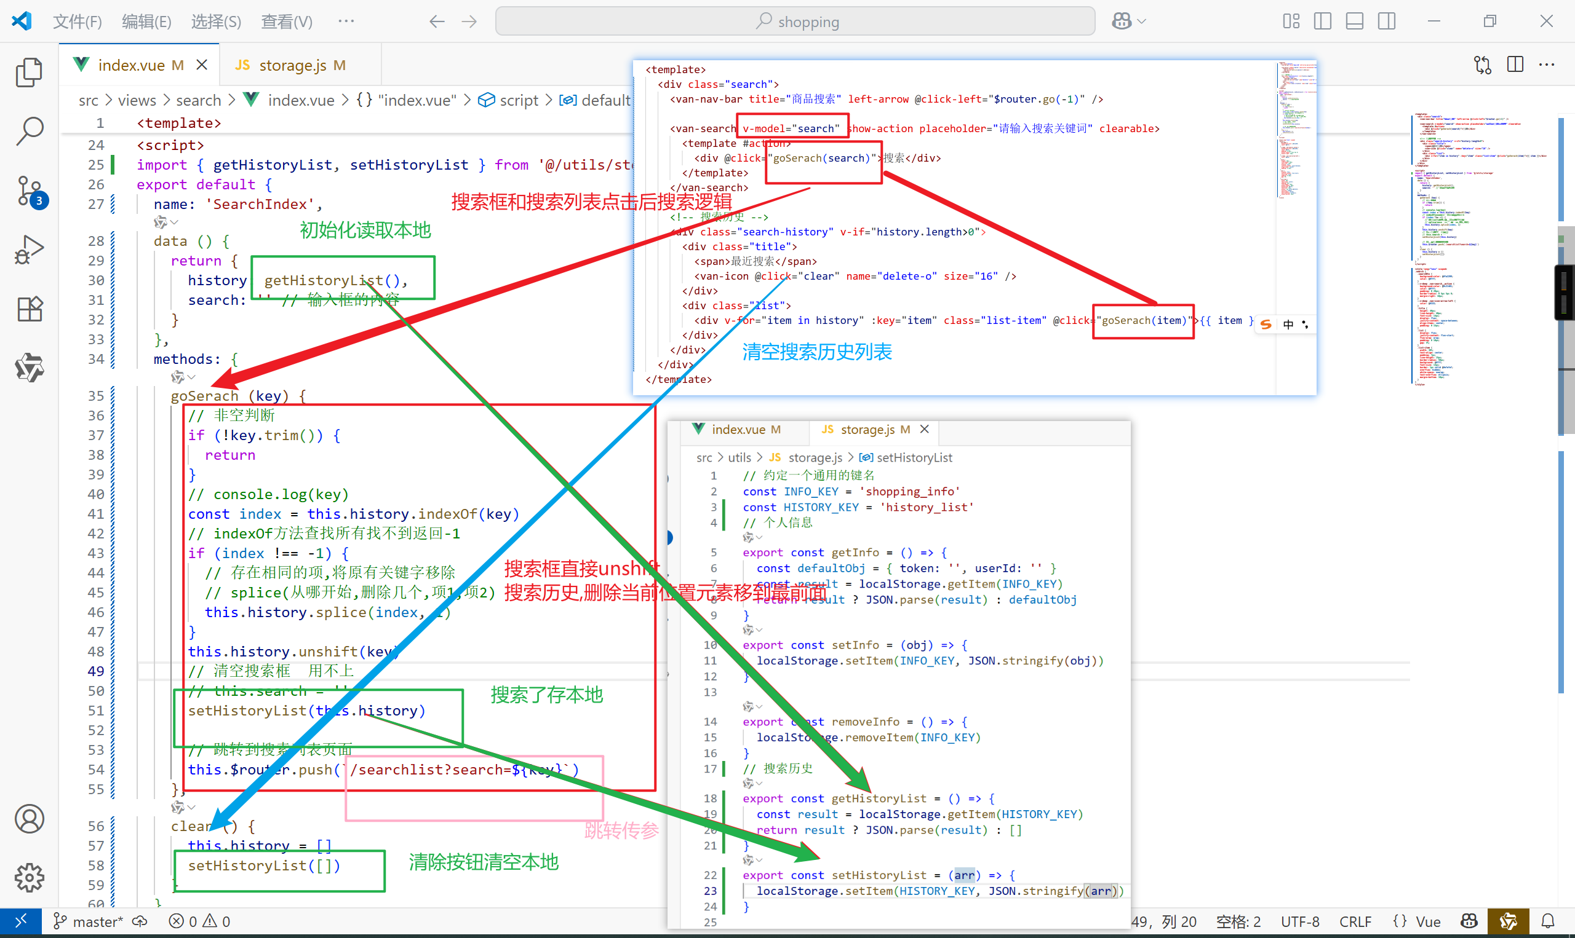The height and width of the screenshot is (938, 1575).
Task: Click the notifications bell in status bar
Action: point(1548,921)
